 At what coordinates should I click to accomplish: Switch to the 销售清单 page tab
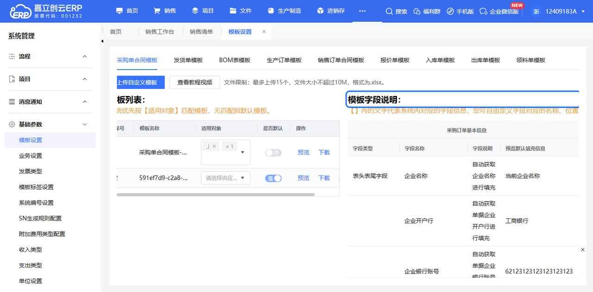coord(202,32)
